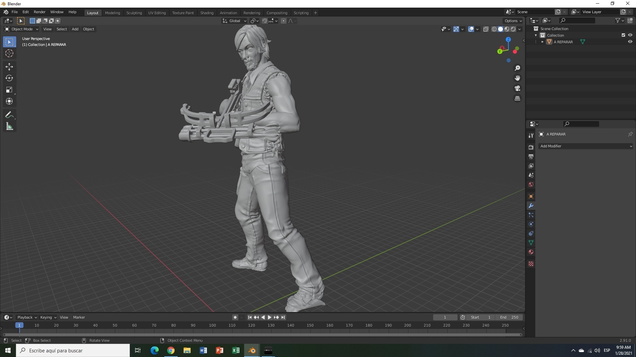Viewport: 636px width, 357px height.
Task: Open the Add Modifier dropdown
Action: pyautogui.click(x=586, y=146)
